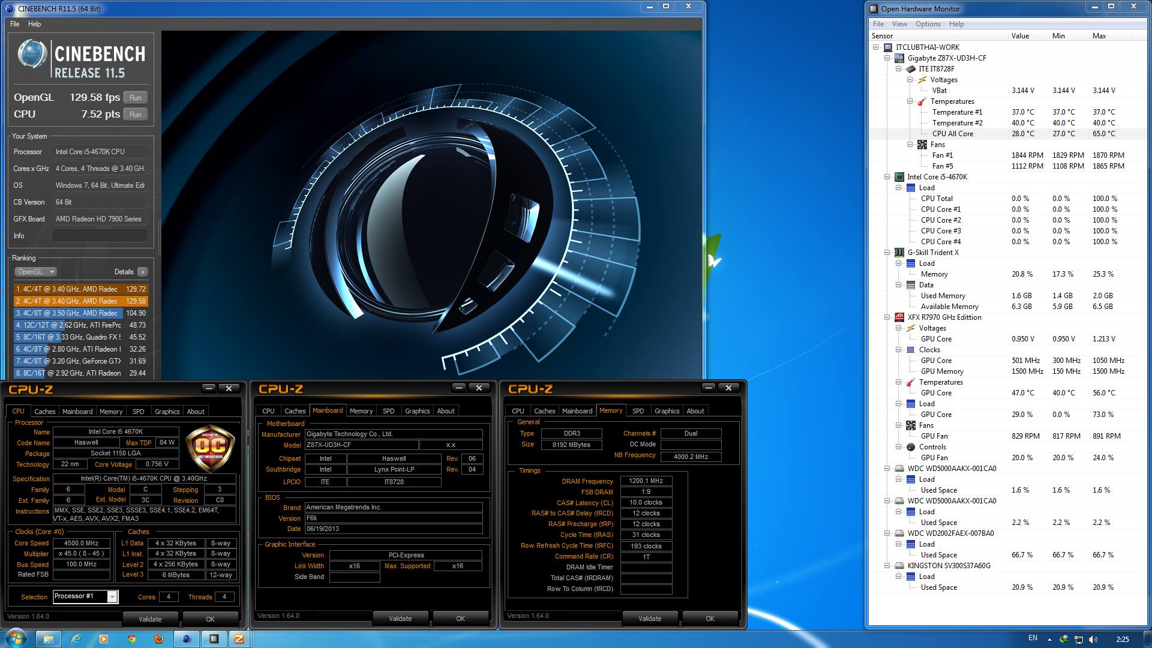Screen dimensions: 1152x648
Task: Switch to the SPD tab in left CPU-Z
Action: click(x=138, y=412)
